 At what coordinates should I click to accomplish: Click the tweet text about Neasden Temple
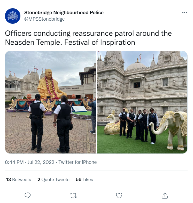(88, 38)
